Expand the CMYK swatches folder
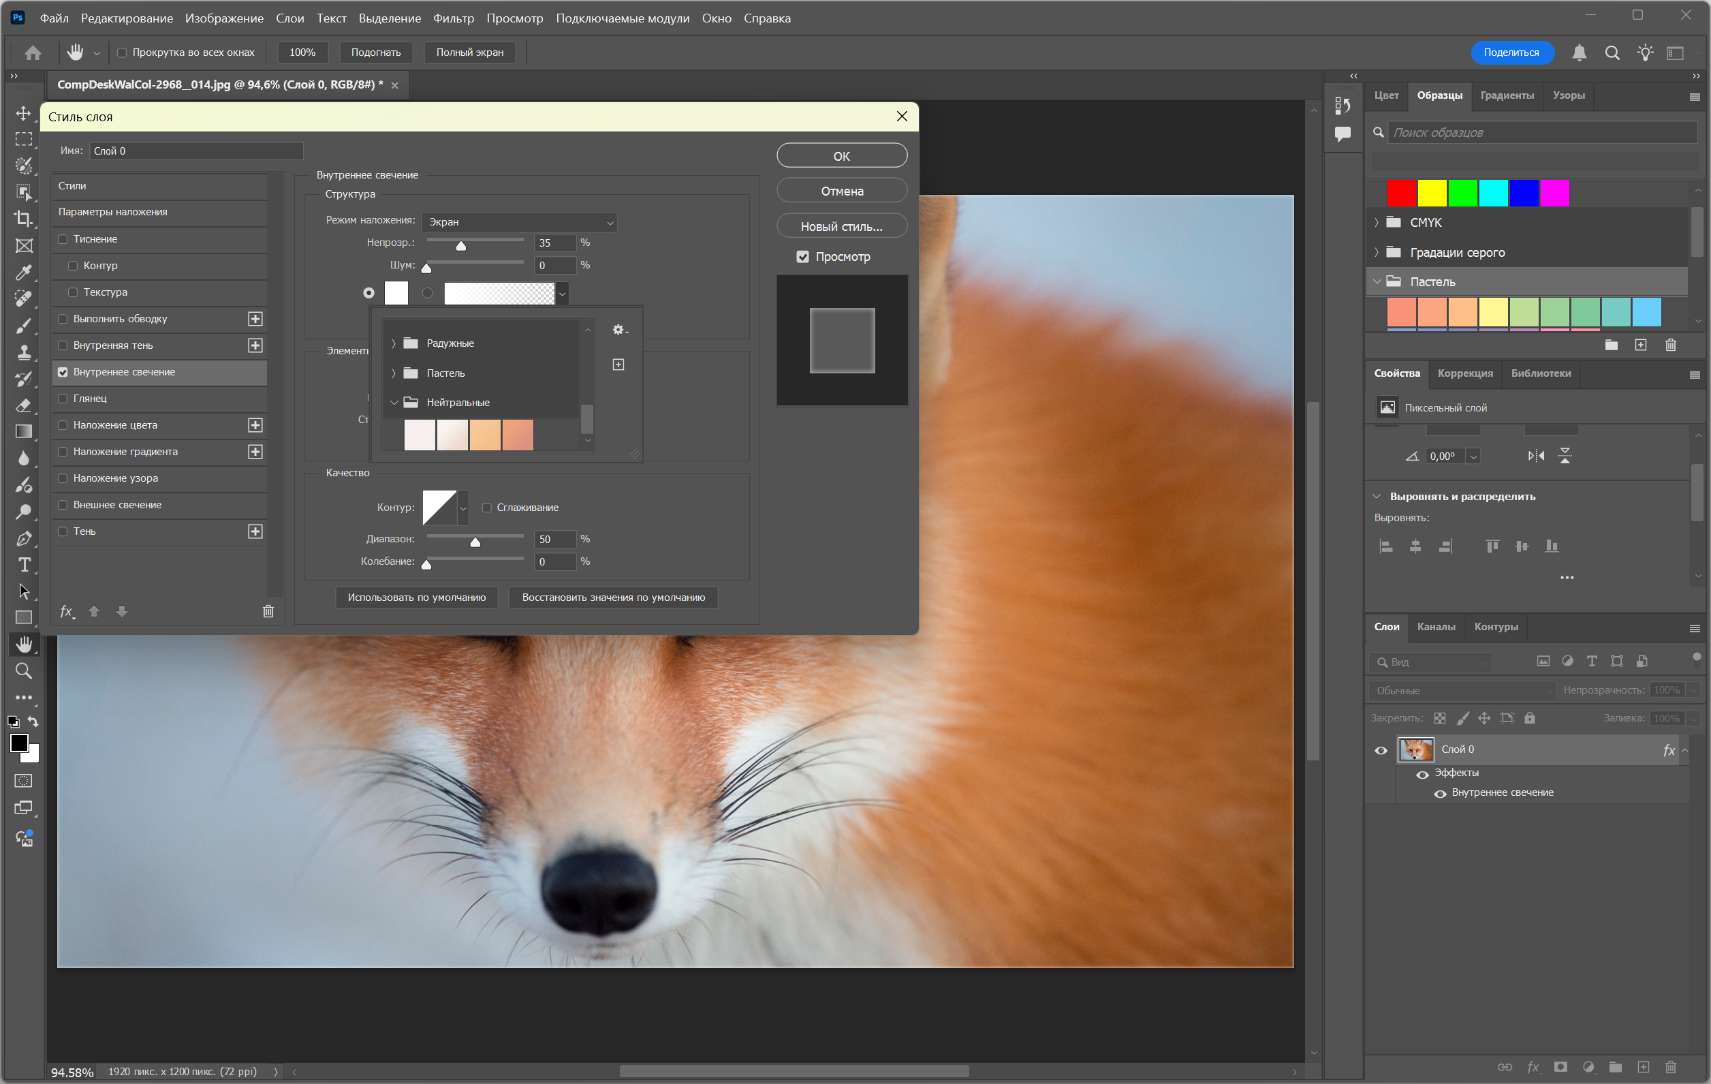Screen dimensions: 1711x1084 click(x=1377, y=223)
